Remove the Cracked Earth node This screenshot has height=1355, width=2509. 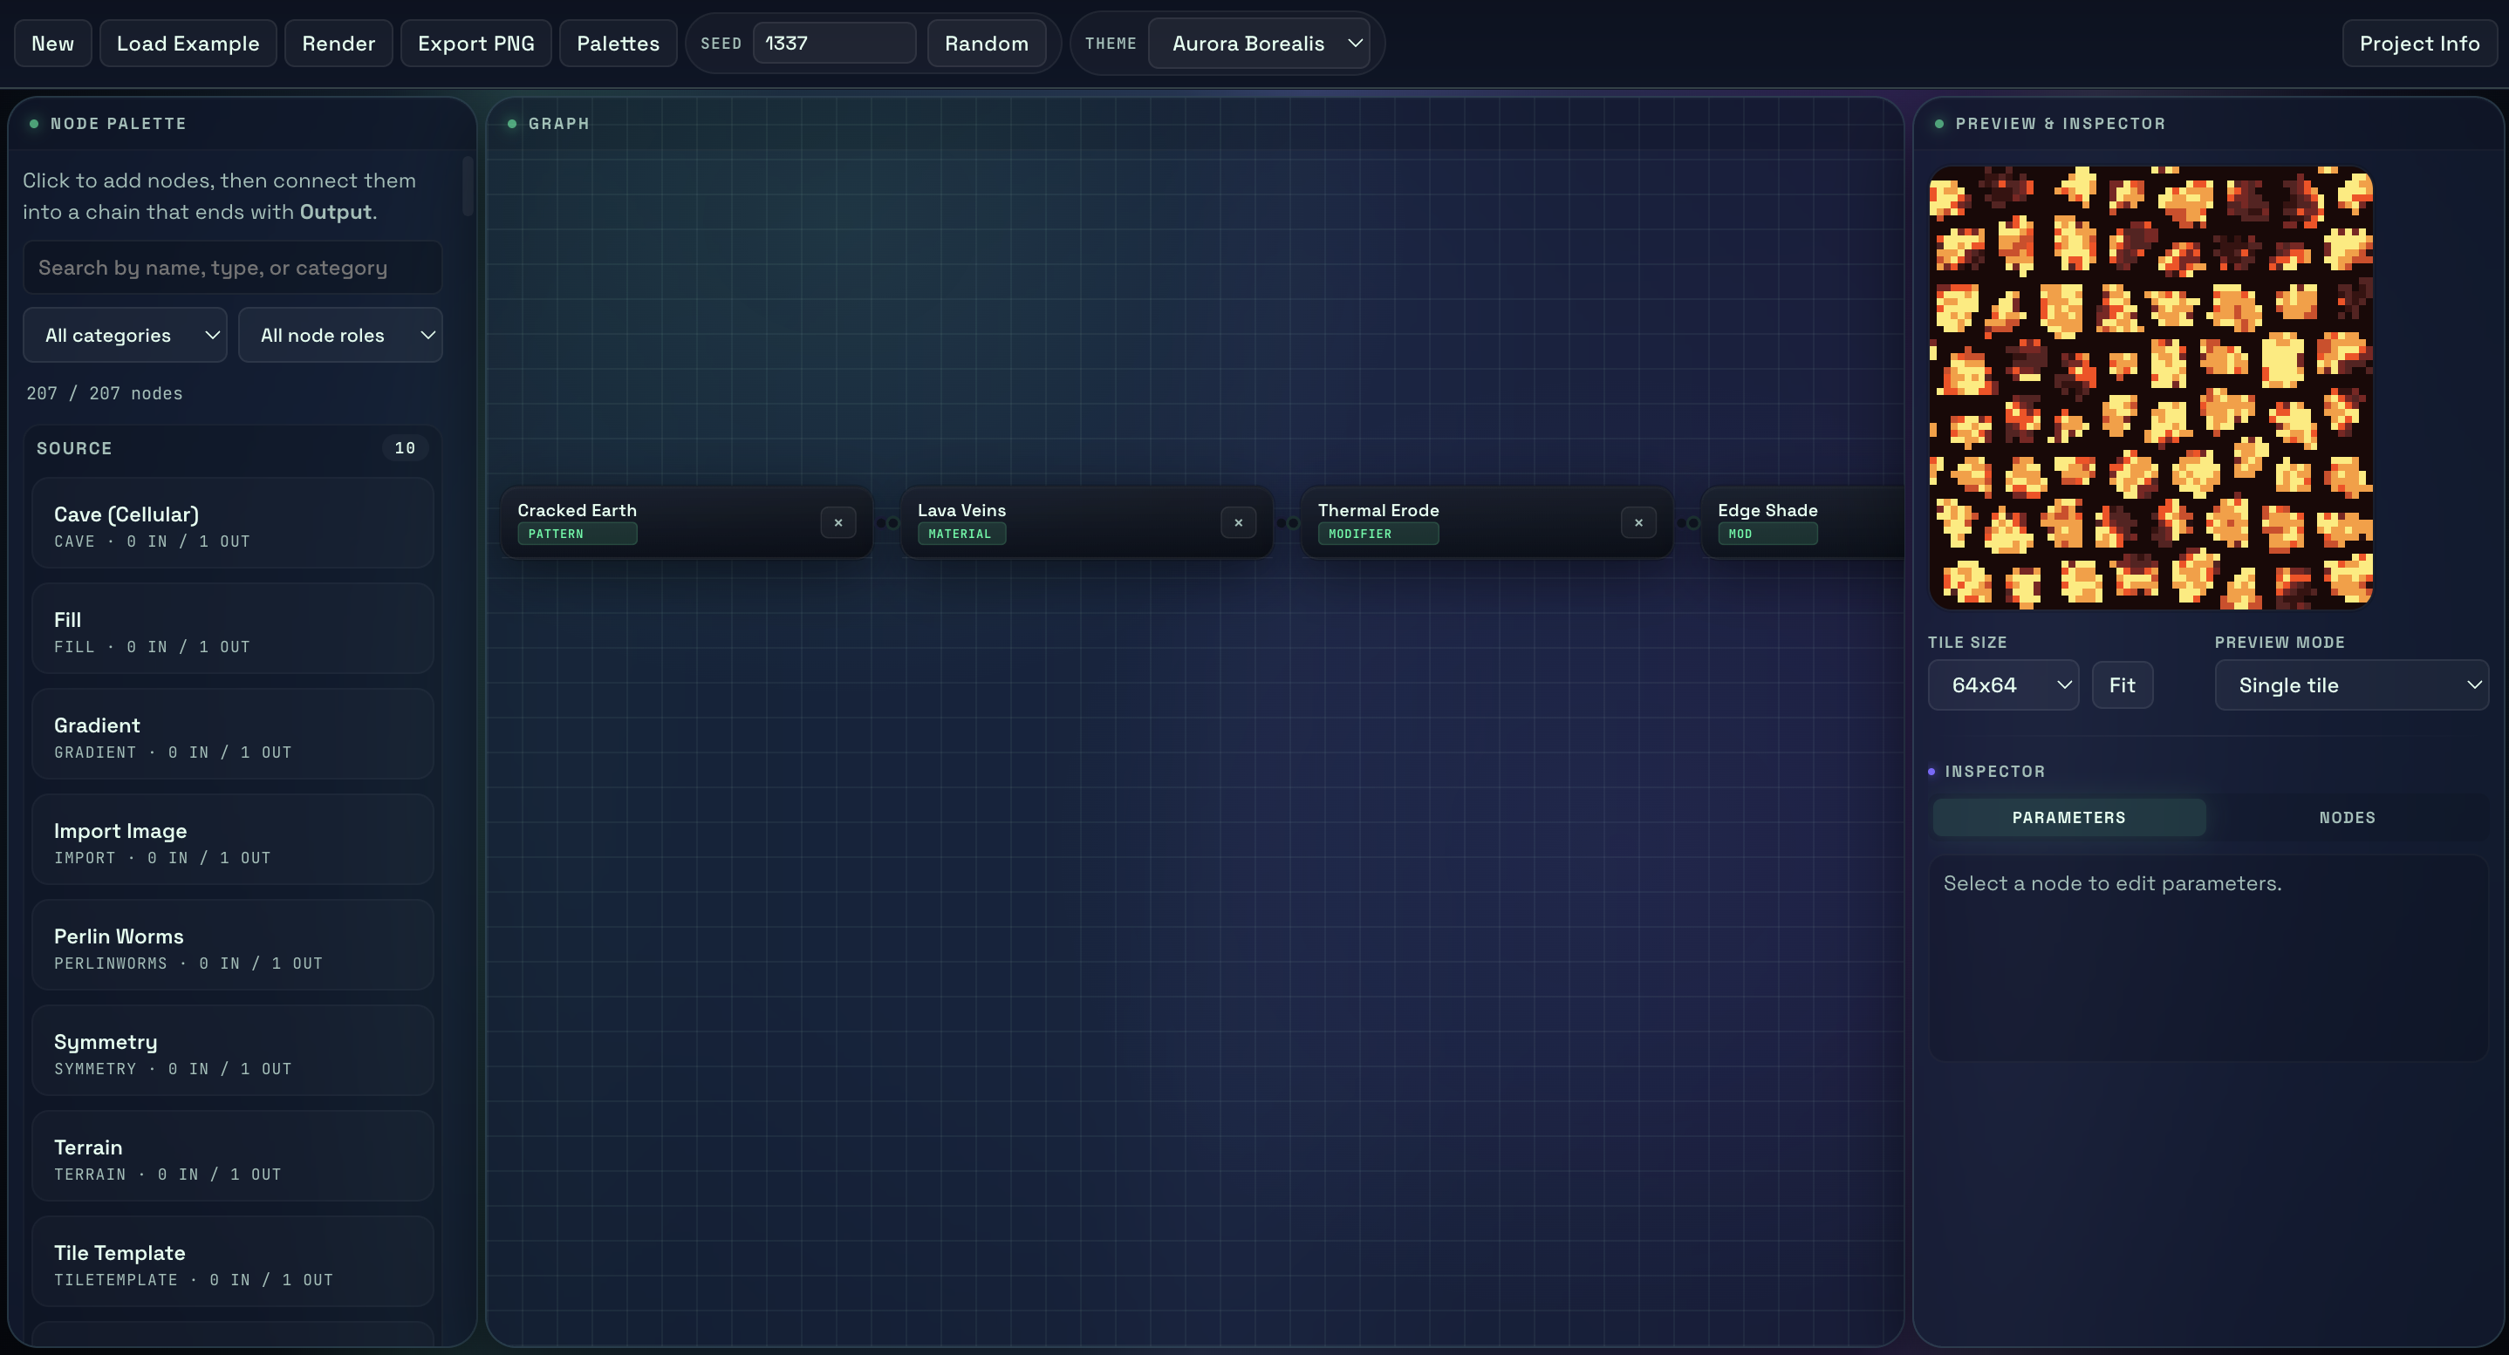pyautogui.click(x=837, y=522)
